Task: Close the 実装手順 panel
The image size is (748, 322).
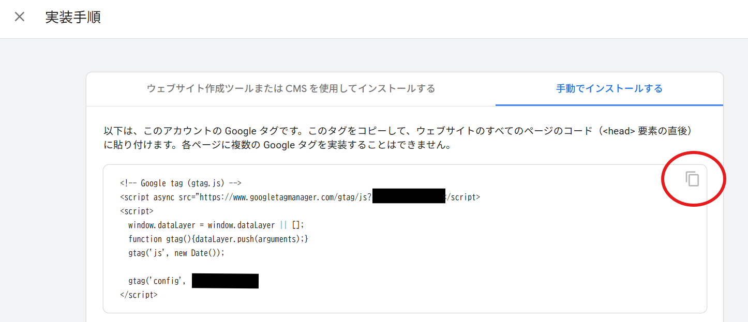Action: pos(20,17)
